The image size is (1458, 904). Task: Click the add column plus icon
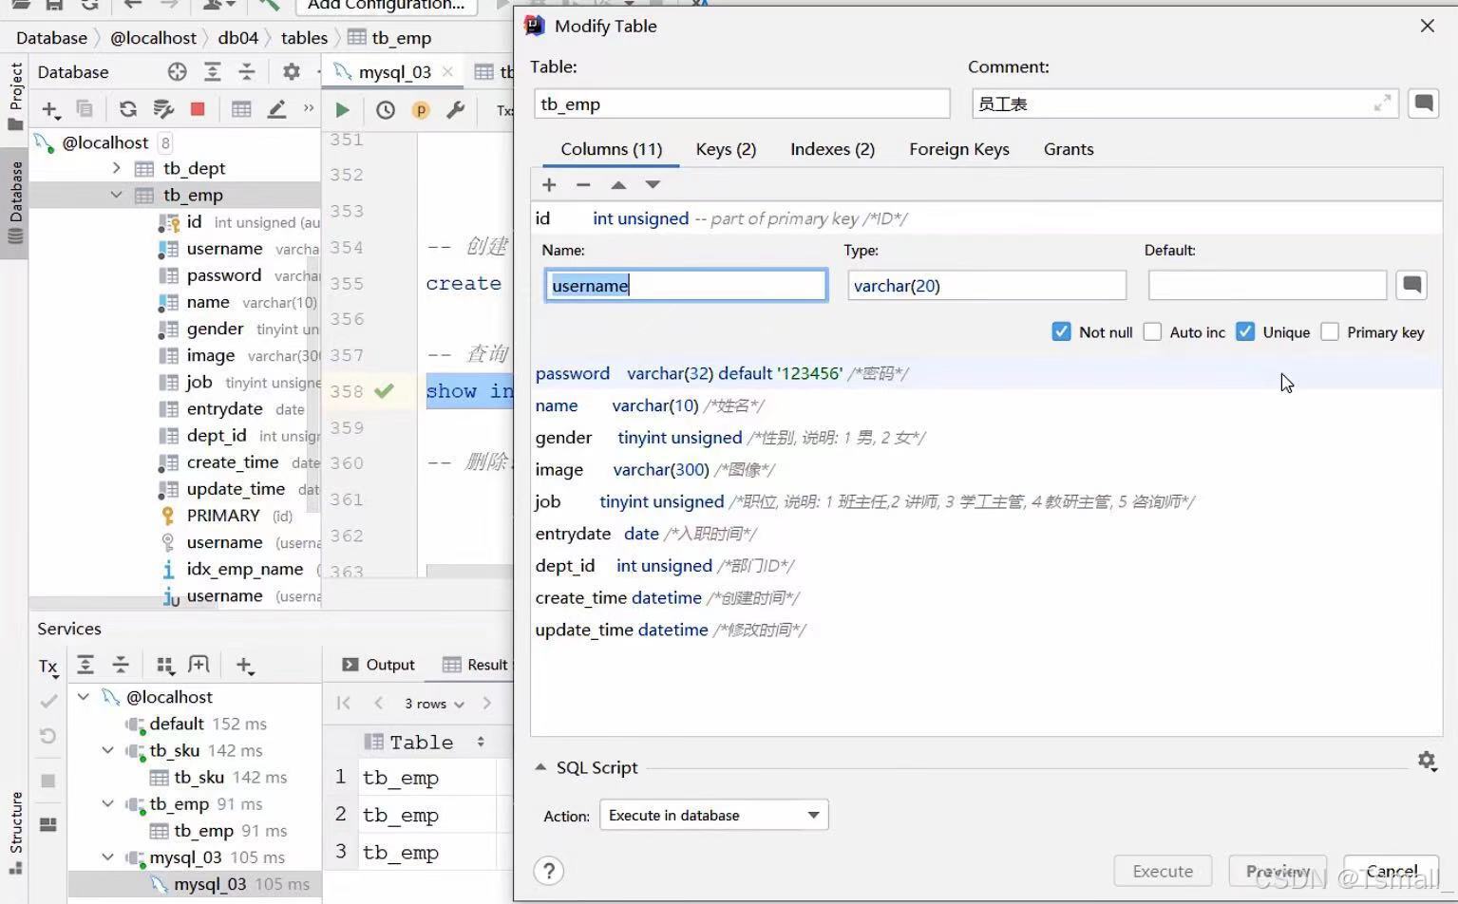[549, 185]
